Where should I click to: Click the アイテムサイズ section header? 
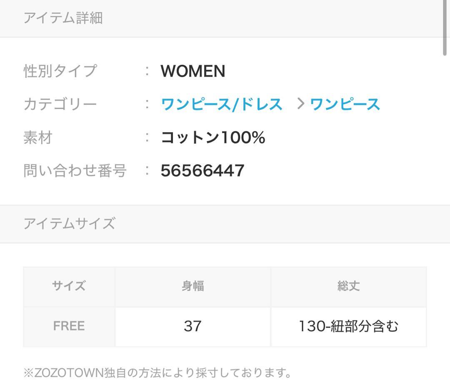point(69,223)
